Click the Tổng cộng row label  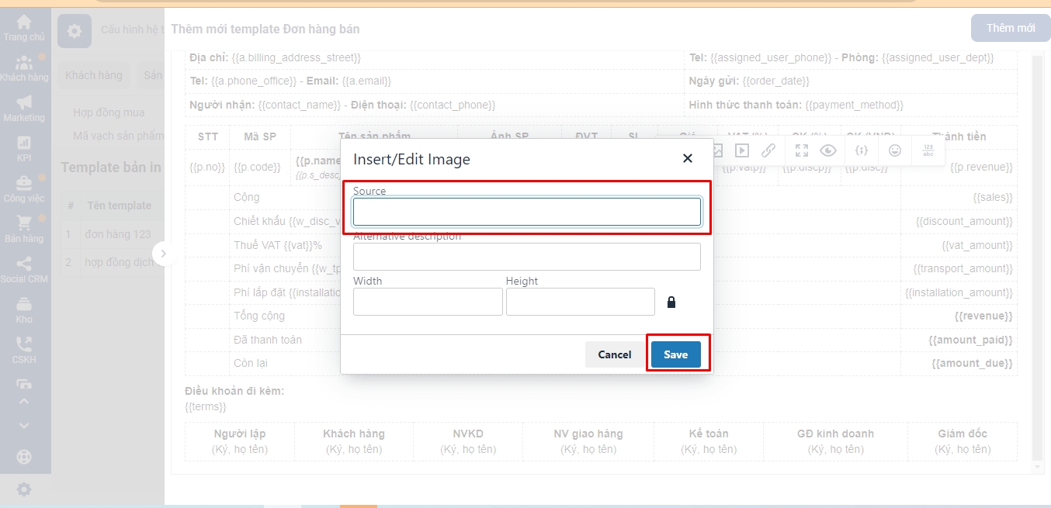(259, 316)
